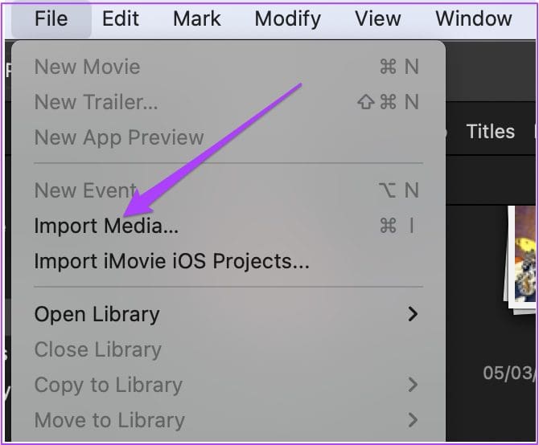Expand the Move to Library submenu arrow
539x445 pixels.
tap(413, 420)
